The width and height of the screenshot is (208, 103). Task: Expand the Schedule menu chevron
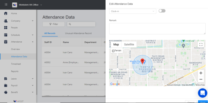coord(32,35)
